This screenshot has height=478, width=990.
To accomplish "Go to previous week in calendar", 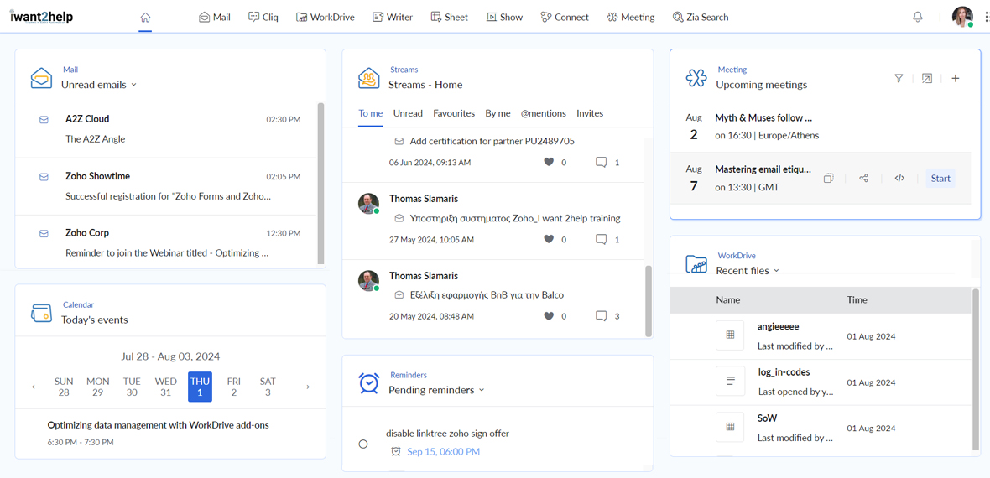I will pos(34,387).
